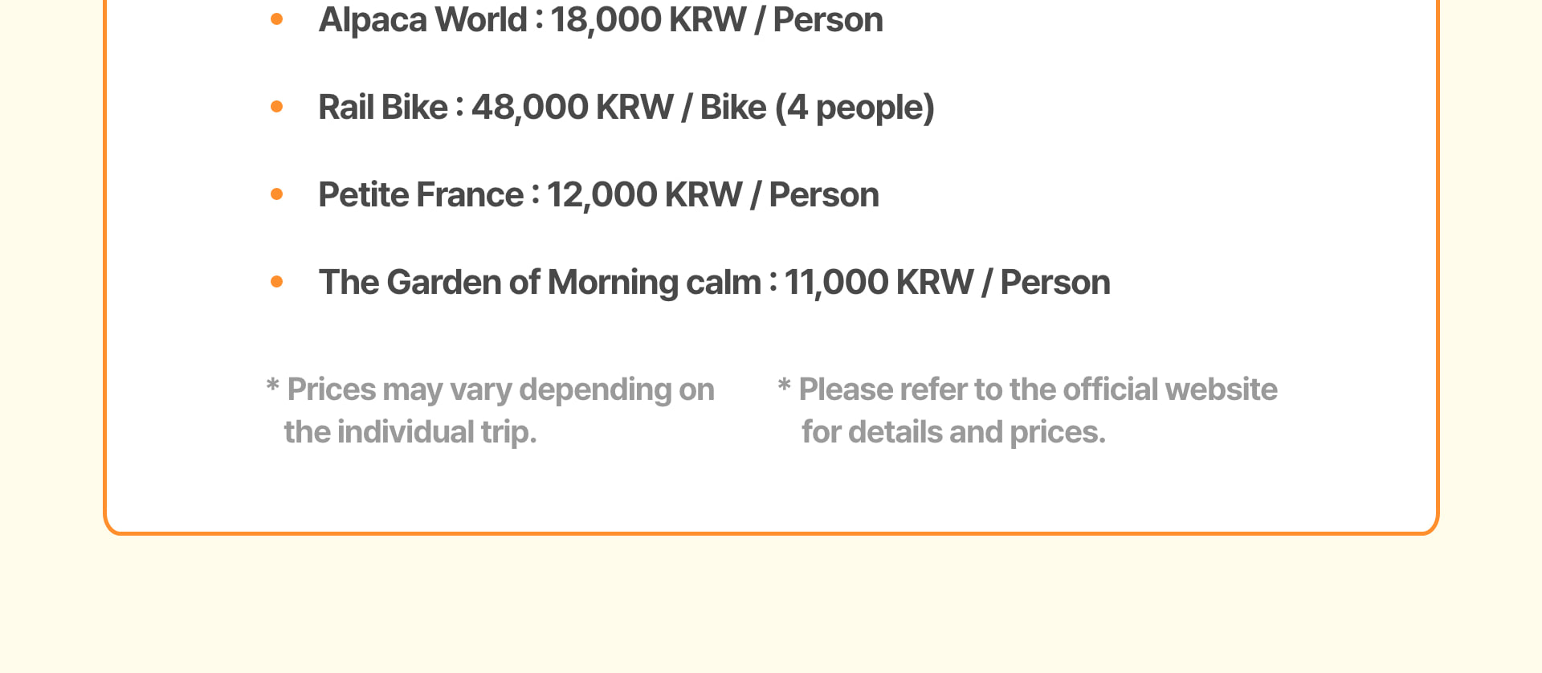Click the '(4 people)' text
This screenshot has height=673, width=1542.
[855, 107]
